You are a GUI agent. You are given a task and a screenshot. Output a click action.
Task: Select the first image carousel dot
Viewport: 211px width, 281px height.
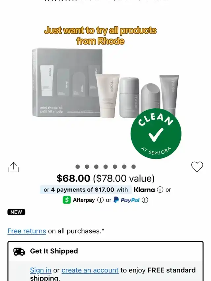pyautogui.click(x=77, y=167)
